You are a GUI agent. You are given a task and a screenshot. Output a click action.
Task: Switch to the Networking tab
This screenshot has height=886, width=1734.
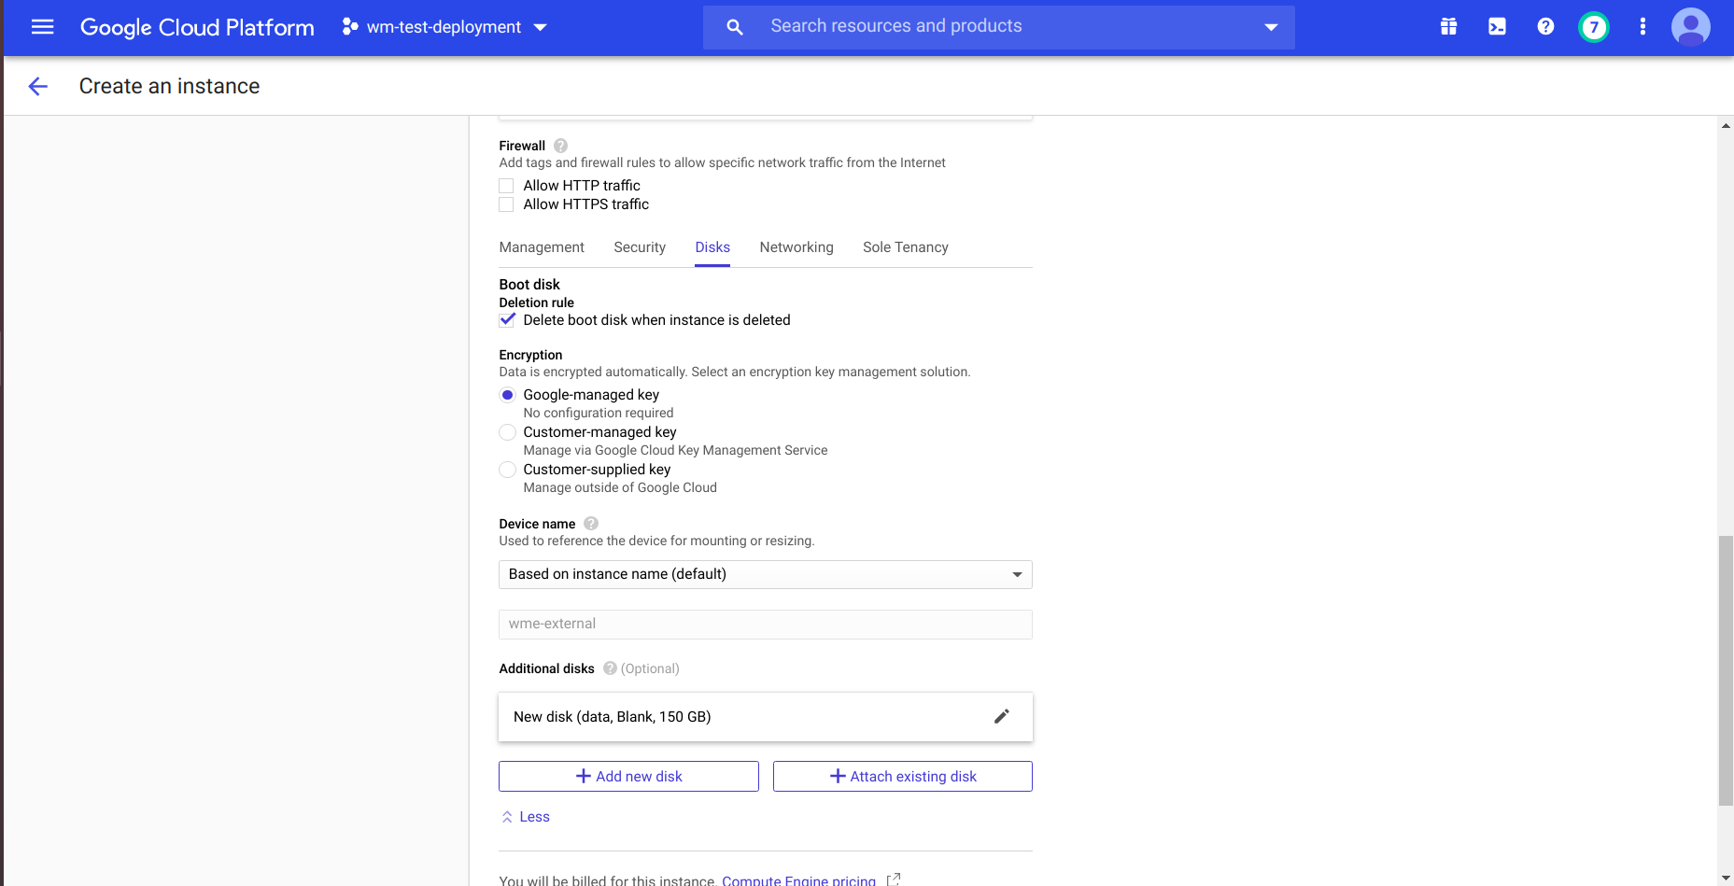[x=796, y=247]
